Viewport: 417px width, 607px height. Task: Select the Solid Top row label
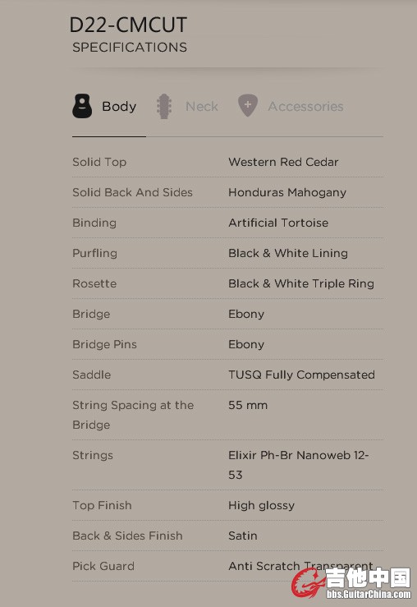coord(99,162)
